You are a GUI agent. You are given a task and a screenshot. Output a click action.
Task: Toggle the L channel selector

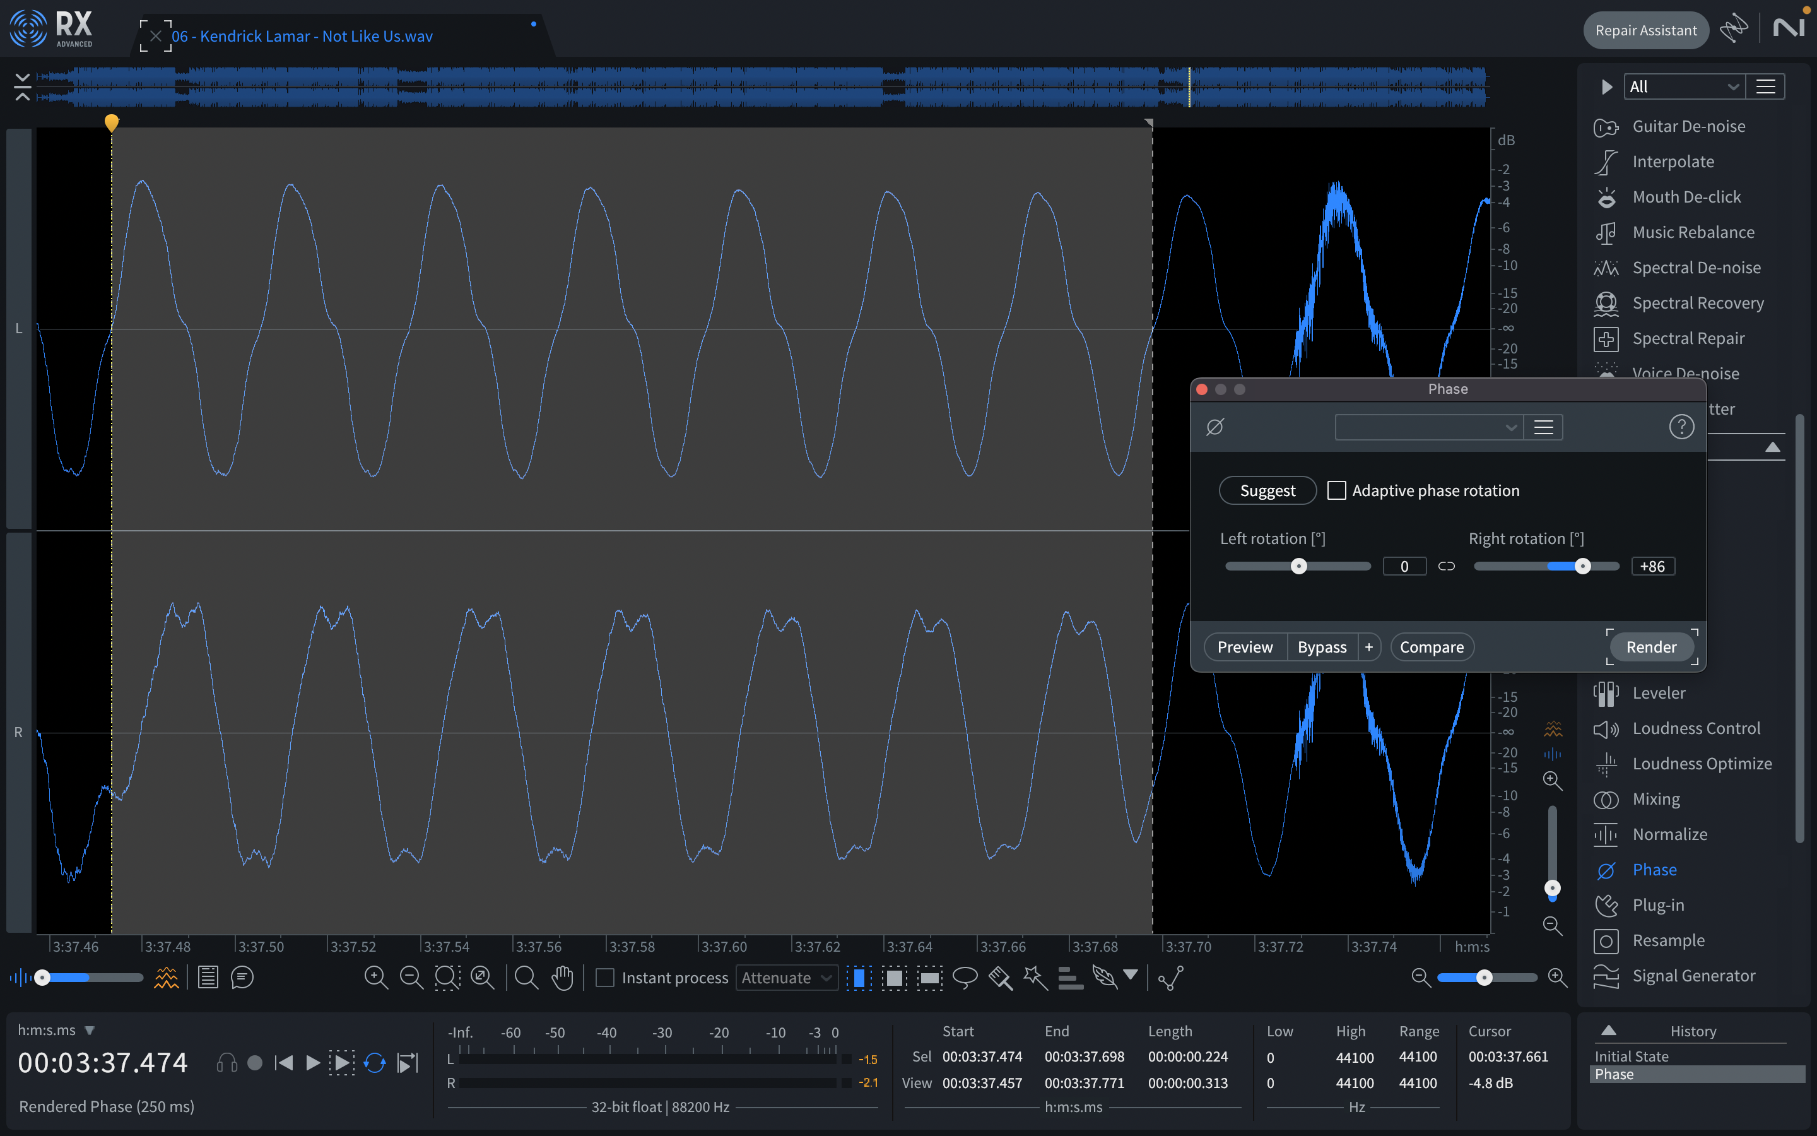click(19, 328)
